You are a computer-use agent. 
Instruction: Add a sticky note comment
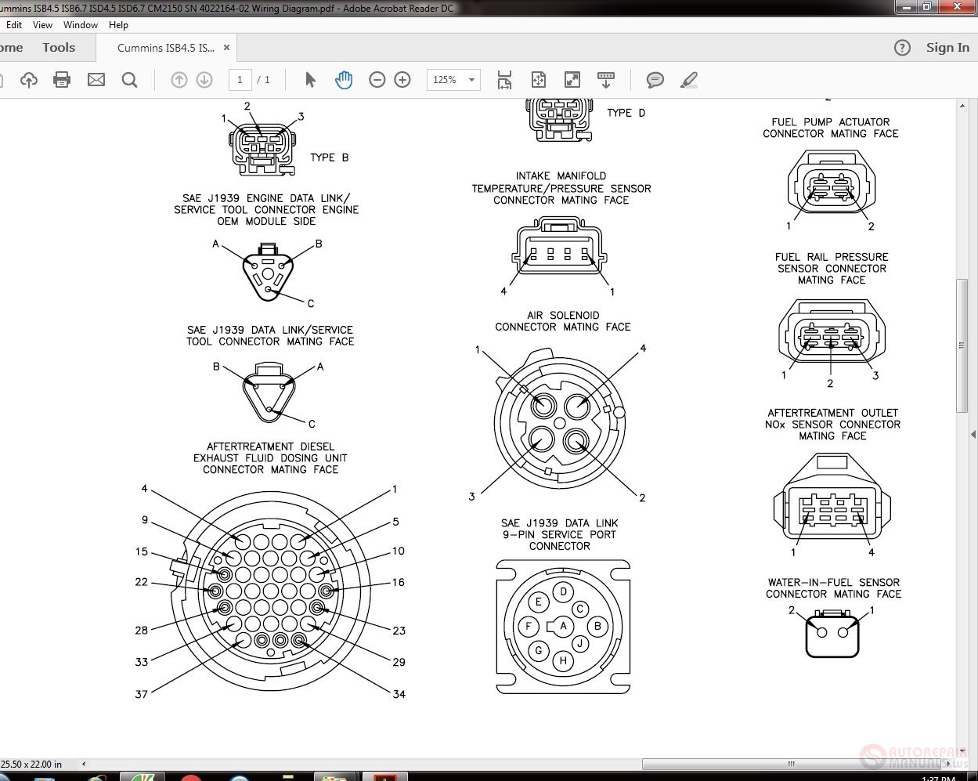[x=655, y=80]
